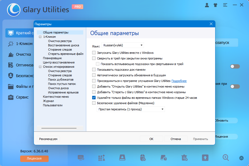Viewport: 249px width, 166px height.
Task: Click the settings tree horizontal scrollbar
Action: pyautogui.click(x=59, y=128)
